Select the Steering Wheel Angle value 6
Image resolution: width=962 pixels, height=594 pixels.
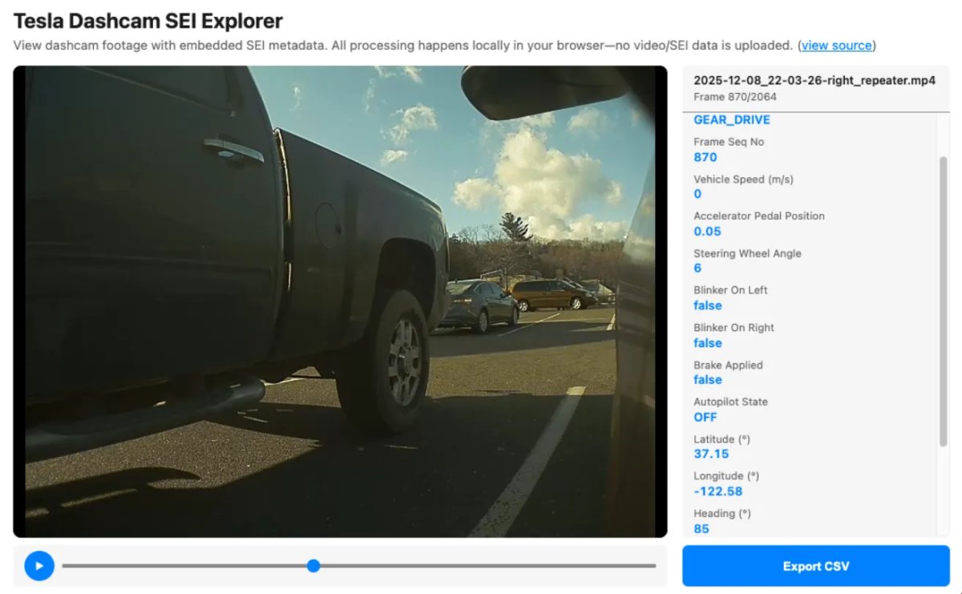696,269
